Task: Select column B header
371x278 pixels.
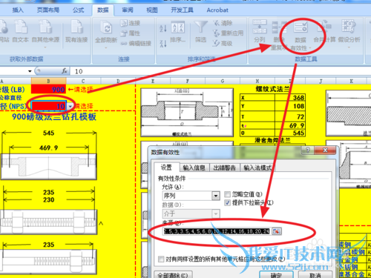Action: 48,81
